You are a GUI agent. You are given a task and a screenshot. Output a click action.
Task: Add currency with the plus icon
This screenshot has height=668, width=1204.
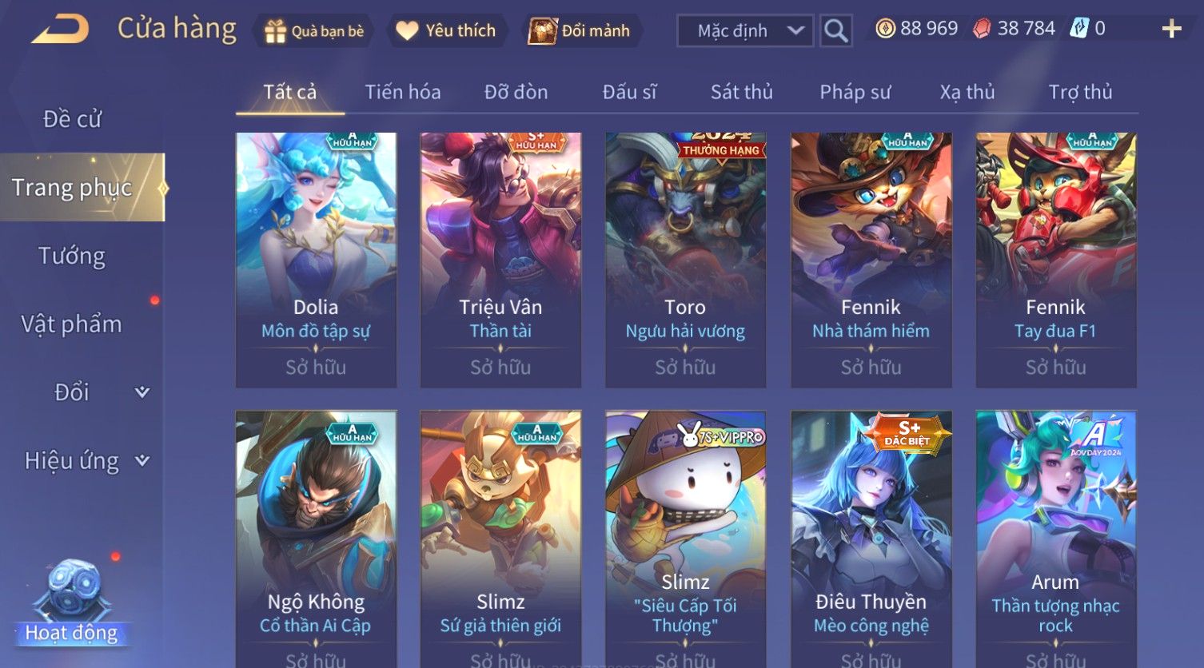coord(1171,29)
